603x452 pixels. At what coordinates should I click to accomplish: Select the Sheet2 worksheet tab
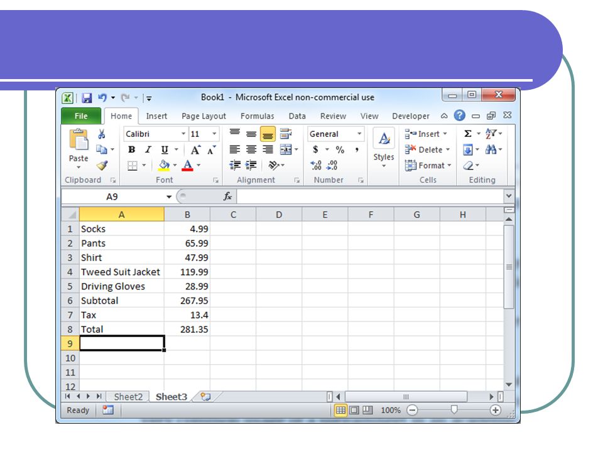click(128, 397)
